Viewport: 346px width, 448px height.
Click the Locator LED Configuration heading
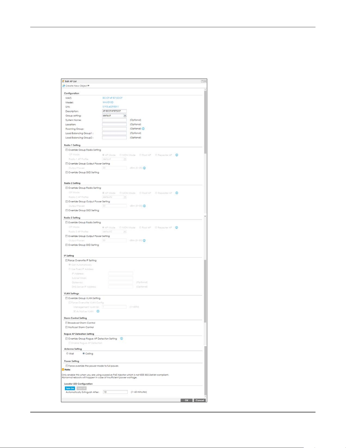(78, 384)
